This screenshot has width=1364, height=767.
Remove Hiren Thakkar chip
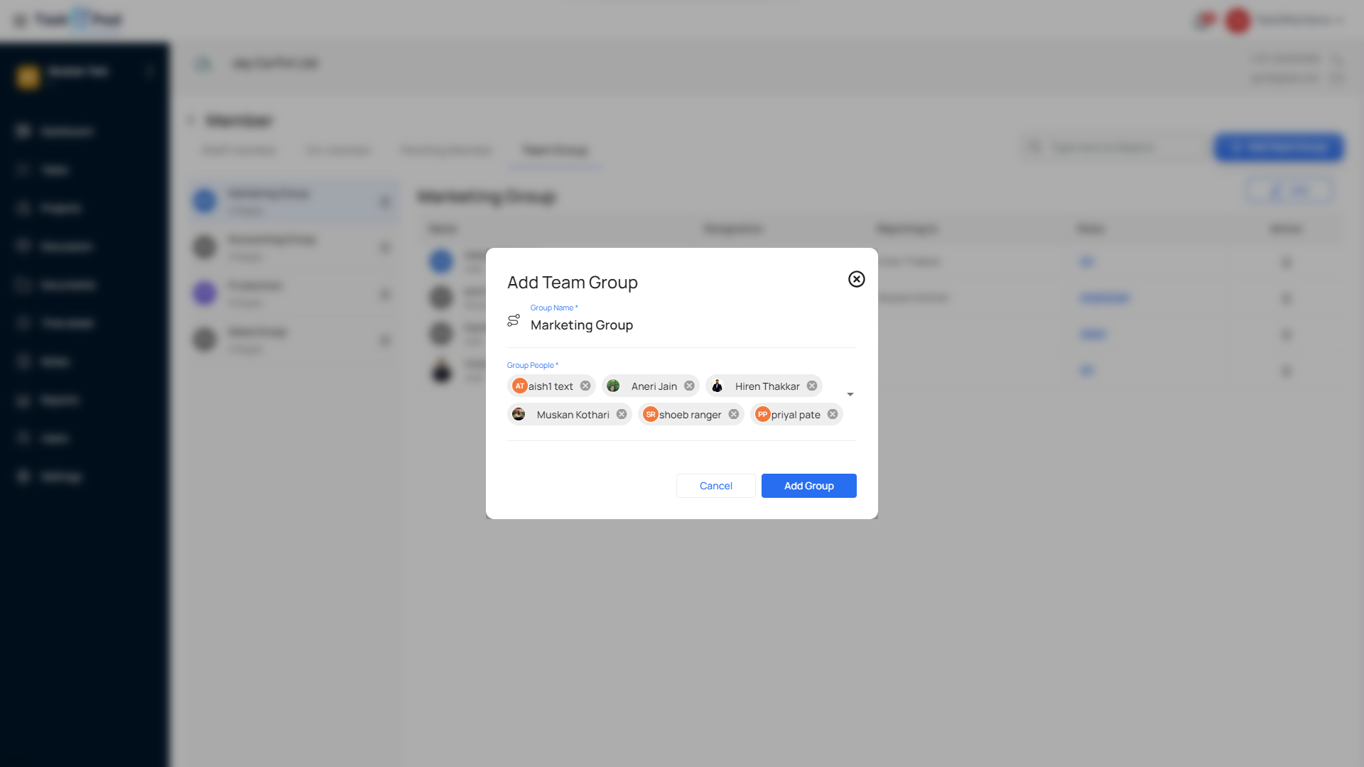pyautogui.click(x=812, y=386)
